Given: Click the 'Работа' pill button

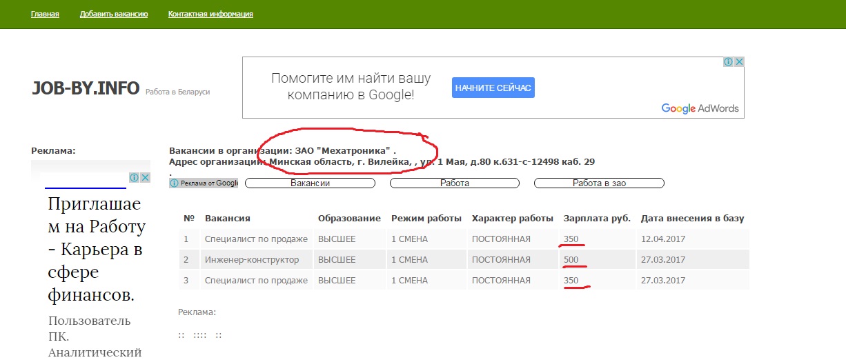Looking at the screenshot, I should pos(454,183).
